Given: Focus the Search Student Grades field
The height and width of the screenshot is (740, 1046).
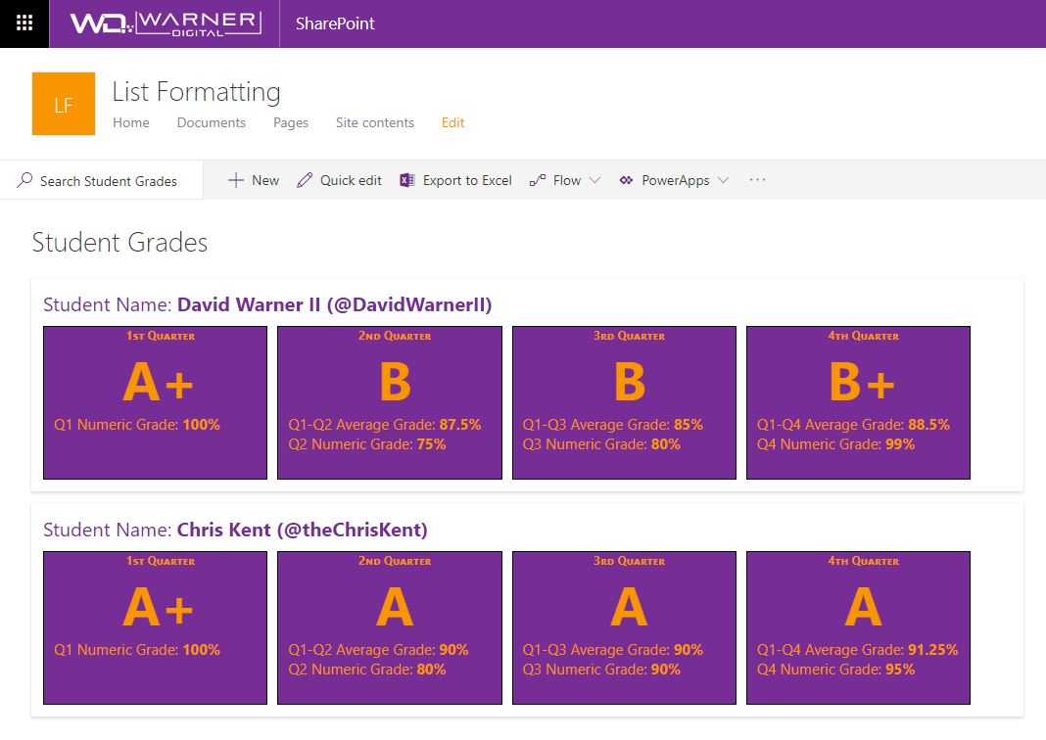Looking at the screenshot, I should coord(102,180).
